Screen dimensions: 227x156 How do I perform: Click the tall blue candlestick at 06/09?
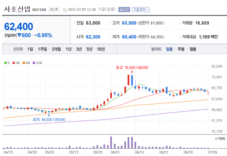132,80
